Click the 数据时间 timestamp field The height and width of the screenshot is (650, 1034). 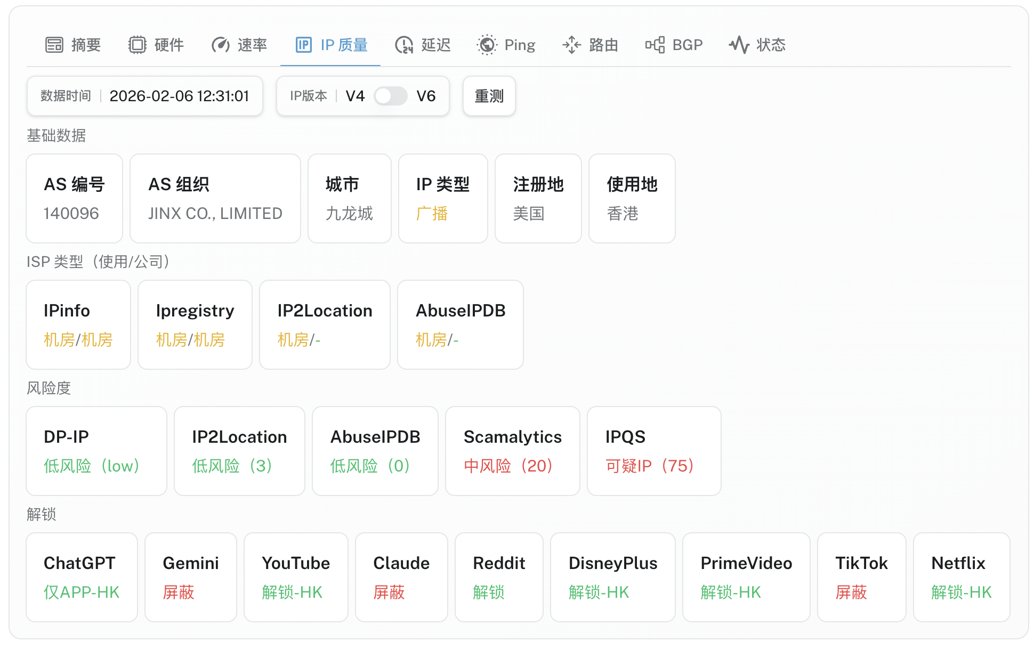(x=144, y=96)
